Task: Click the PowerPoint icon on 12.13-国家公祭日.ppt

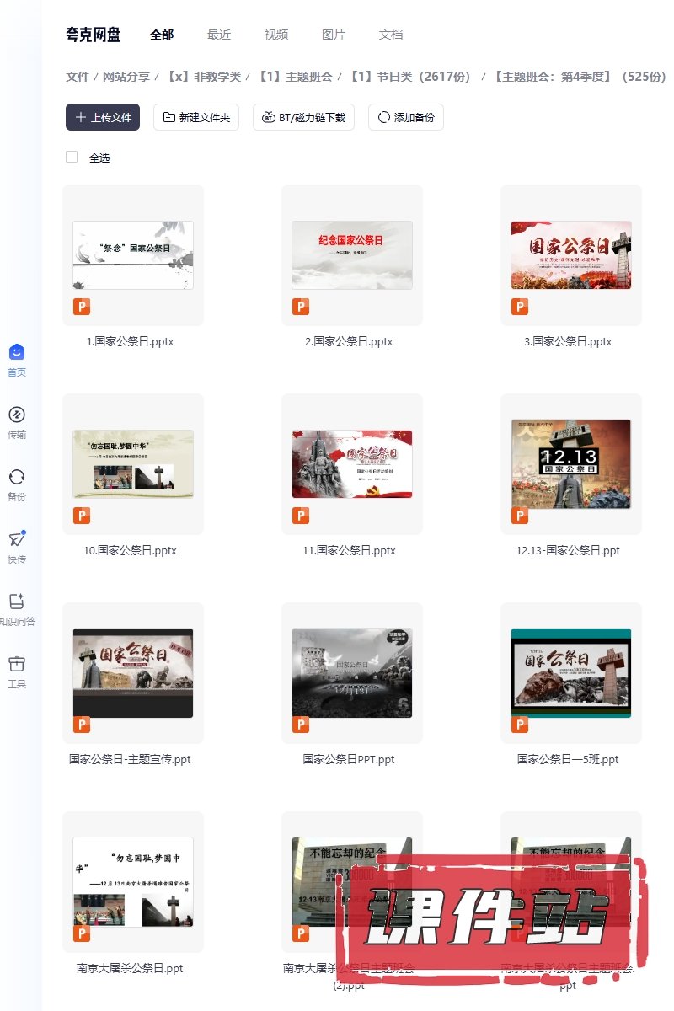Action: [520, 516]
